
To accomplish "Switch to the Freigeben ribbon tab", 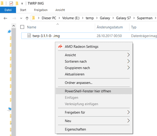I will point(41,10).
